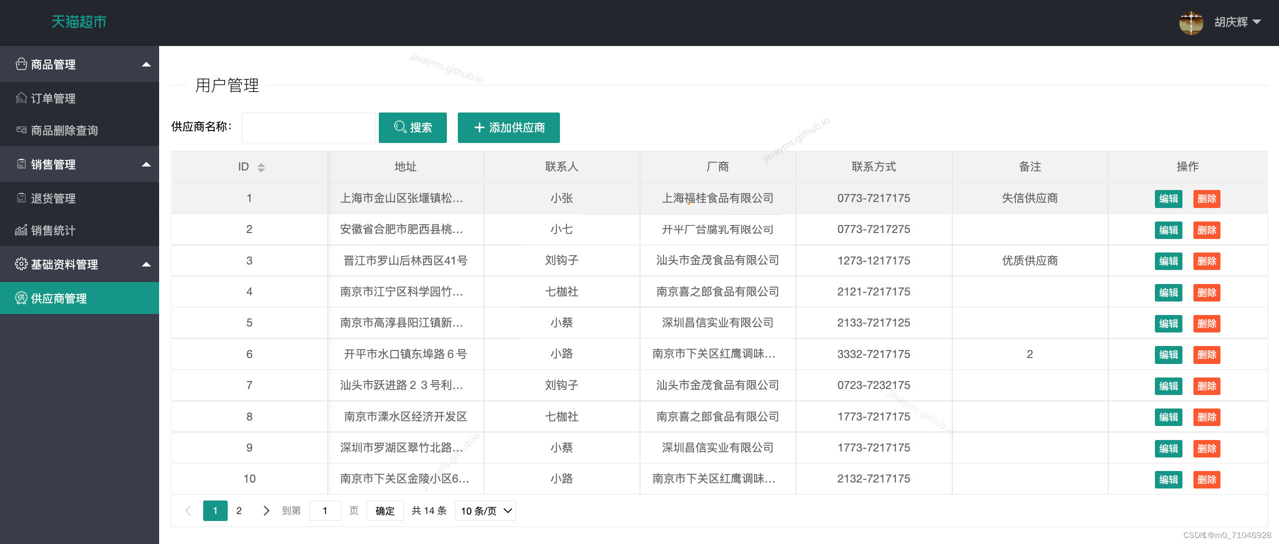Click the 基础资料管理 gear icon
The width and height of the screenshot is (1279, 544).
(21, 264)
